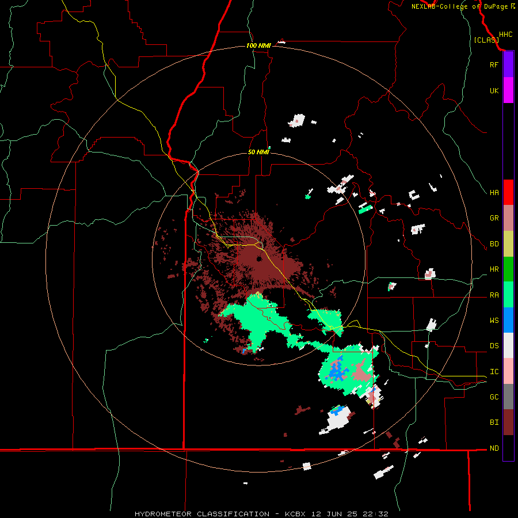Click the HR dark green legend swatch
This screenshot has height=518, width=518.
tap(508, 269)
